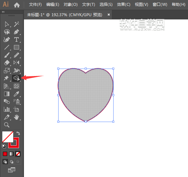
Task: Collapse the toolbar with double arrows
Action: click(x=3, y=12)
